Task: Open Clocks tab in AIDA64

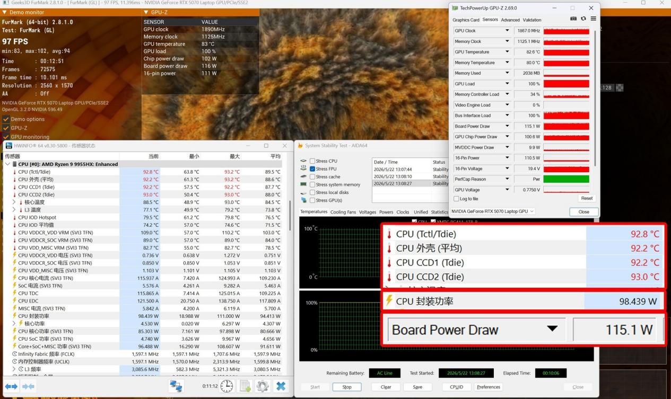Action: [403, 212]
